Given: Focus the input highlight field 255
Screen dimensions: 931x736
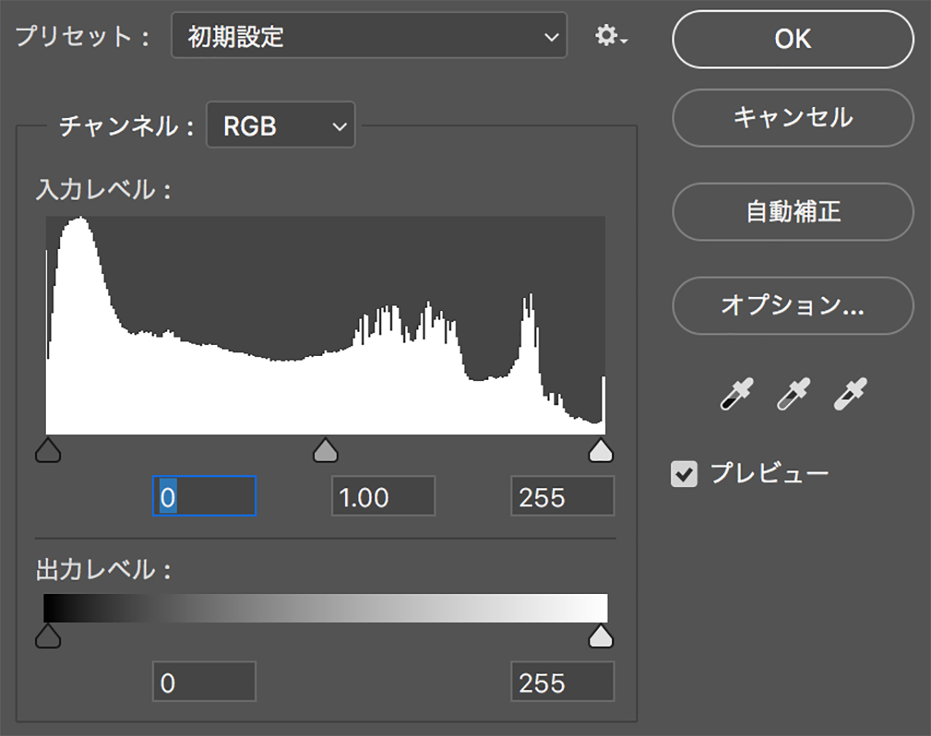Looking at the screenshot, I should point(562,496).
